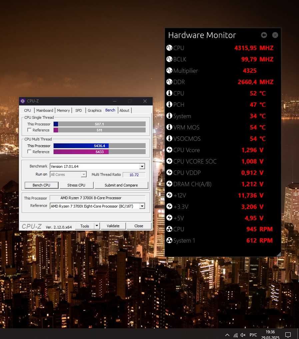Click the +3.3V voltage bolt icon
Image resolution: width=299 pixels, height=339 pixels.
click(x=169, y=207)
